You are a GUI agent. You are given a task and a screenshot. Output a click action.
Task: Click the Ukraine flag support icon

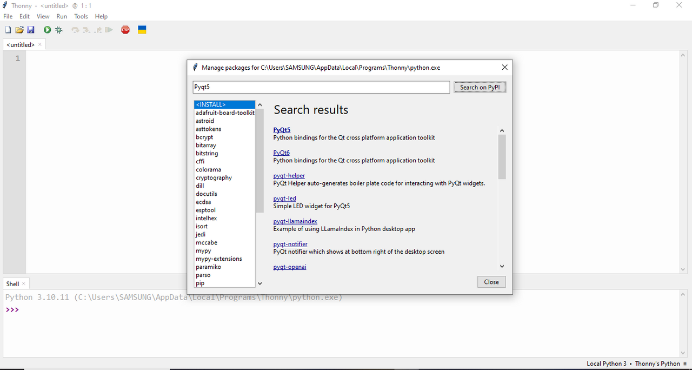pyautogui.click(x=142, y=30)
